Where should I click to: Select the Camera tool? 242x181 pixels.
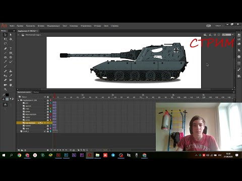point(6,85)
